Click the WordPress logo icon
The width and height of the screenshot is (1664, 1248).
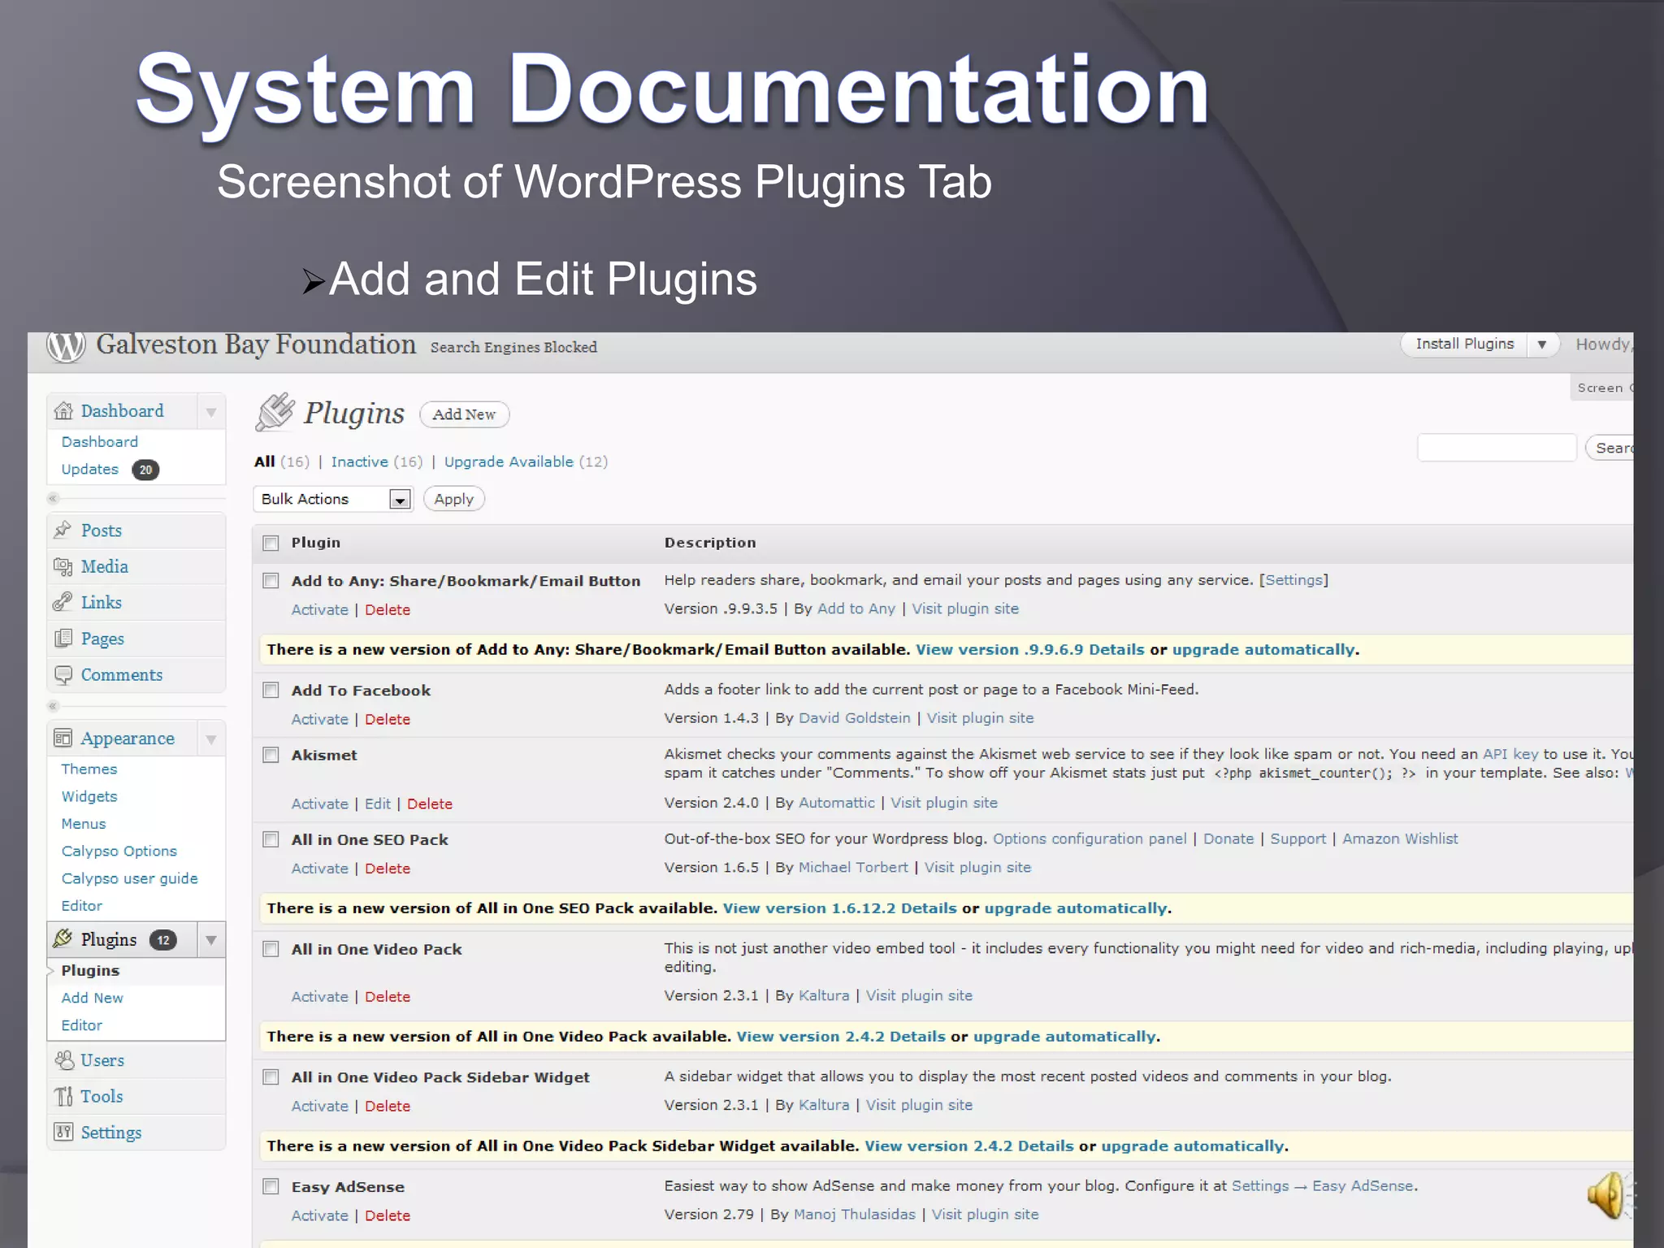coord(65,347)
